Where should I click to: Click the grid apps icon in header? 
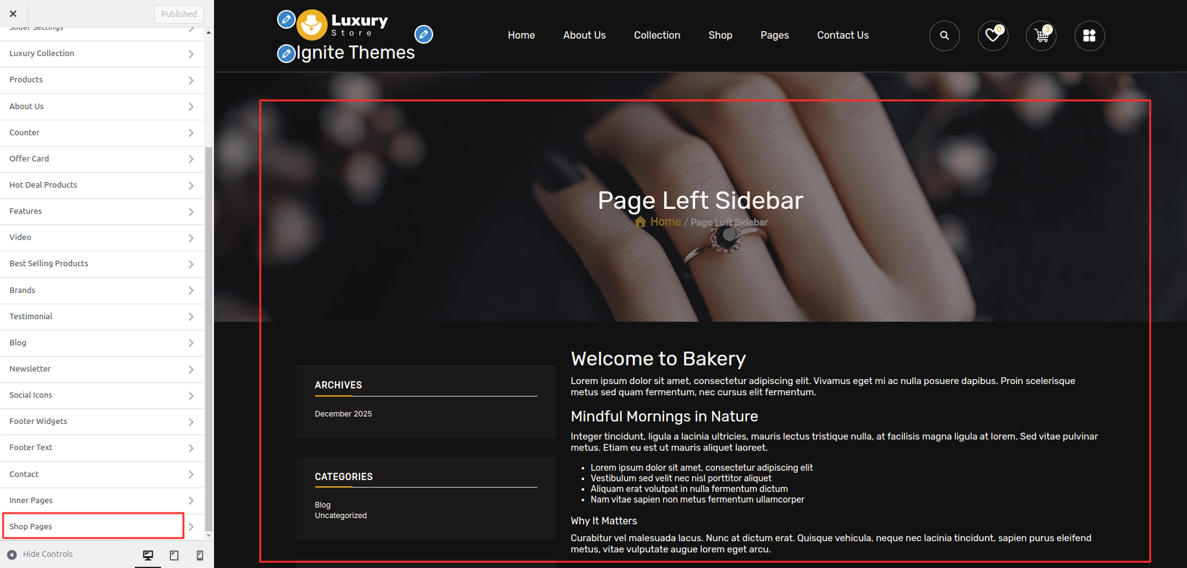[1090, 36]
